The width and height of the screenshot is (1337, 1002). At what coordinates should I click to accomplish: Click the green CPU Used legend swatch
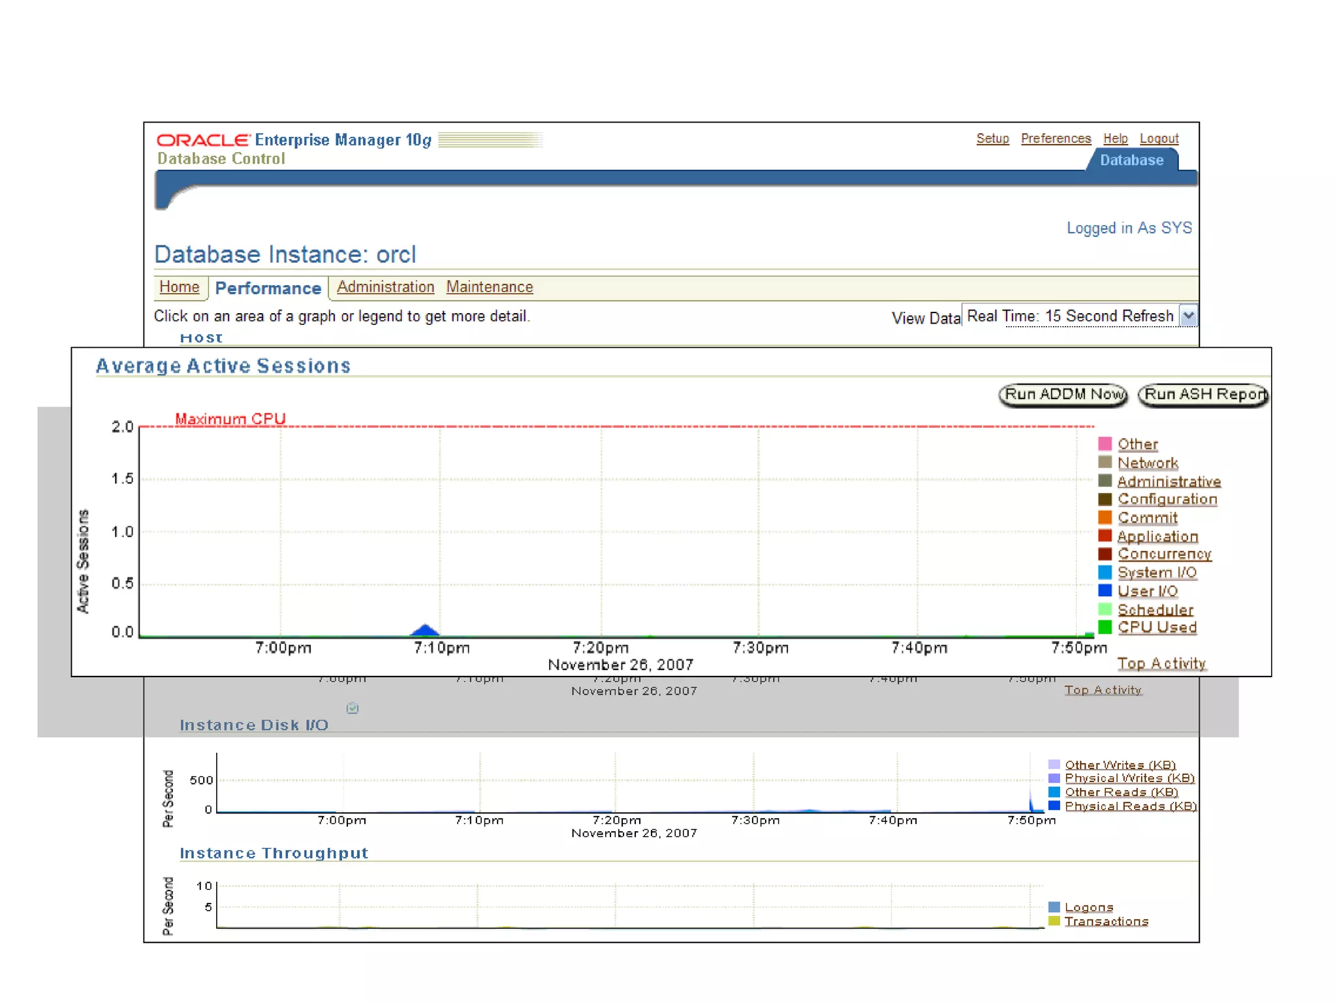point(1105,627)
